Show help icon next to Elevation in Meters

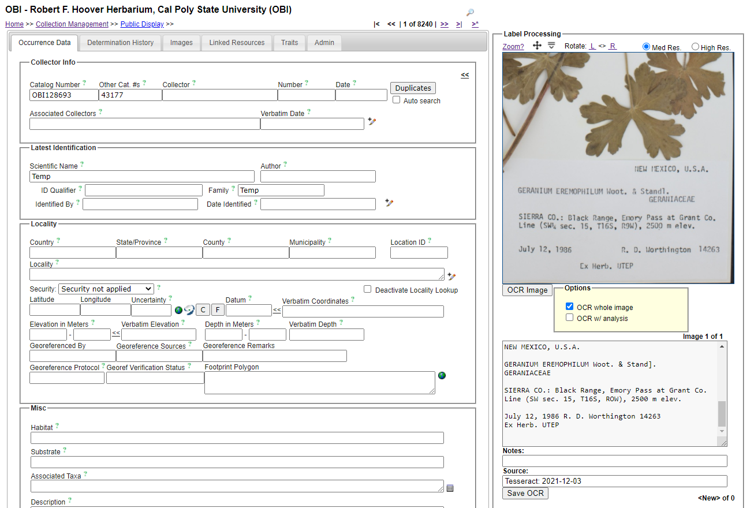tap(93, 323)
